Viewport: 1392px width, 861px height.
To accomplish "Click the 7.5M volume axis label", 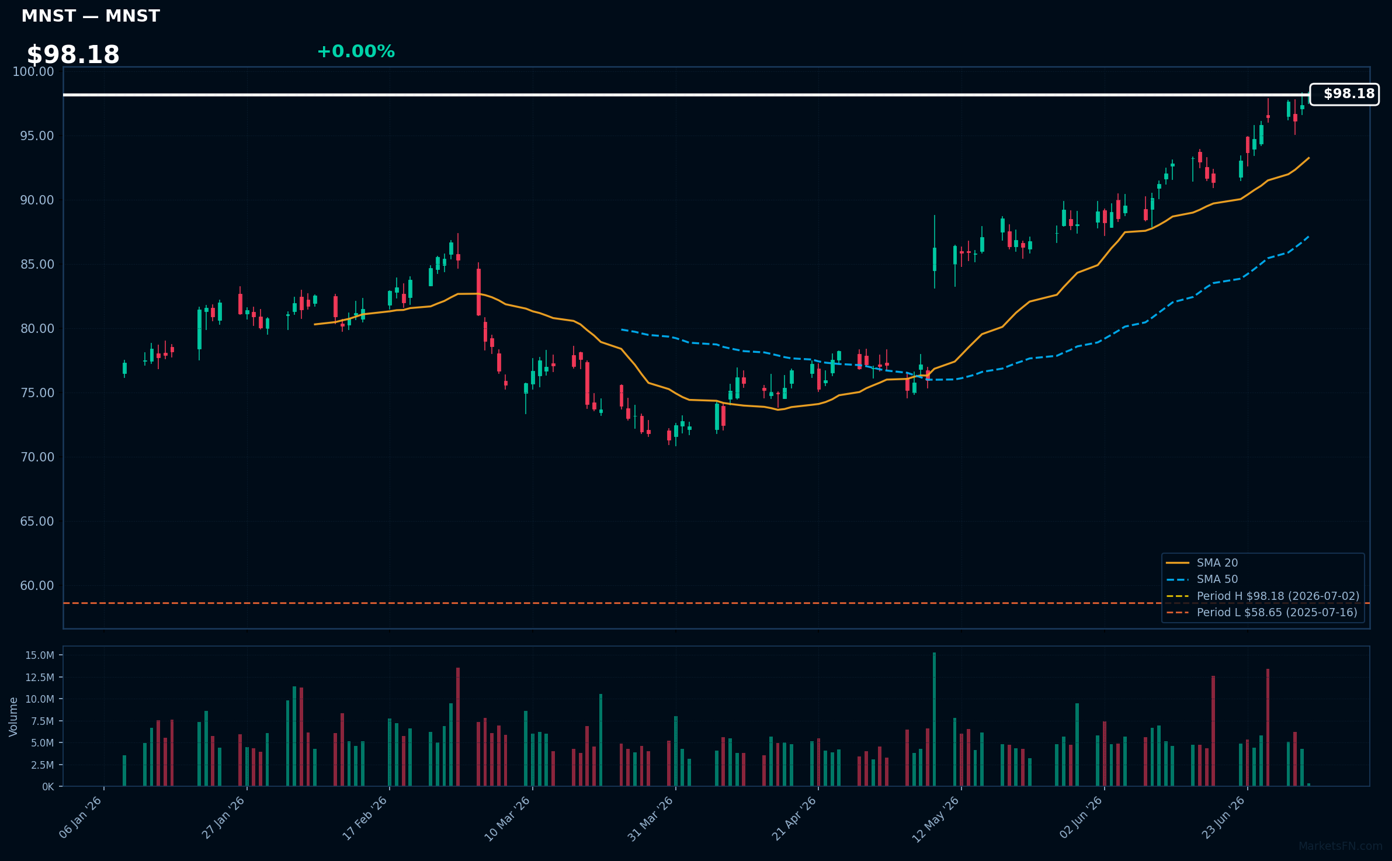I will point(43,721).
